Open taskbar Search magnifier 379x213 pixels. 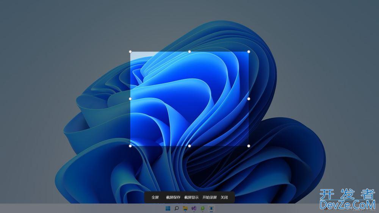177,208
